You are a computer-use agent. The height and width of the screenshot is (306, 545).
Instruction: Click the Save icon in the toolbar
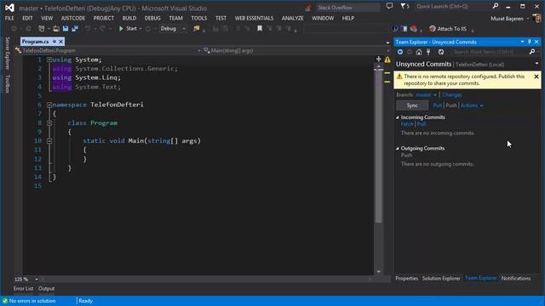click(66, 29)
